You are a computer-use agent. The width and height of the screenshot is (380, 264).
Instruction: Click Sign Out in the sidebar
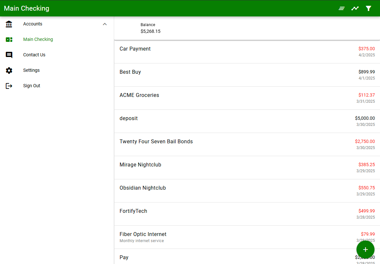(x=32, y=86)
